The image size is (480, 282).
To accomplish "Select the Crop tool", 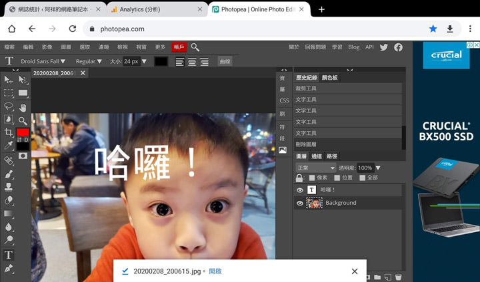I will pyautogui.click(x=8, y=132).
